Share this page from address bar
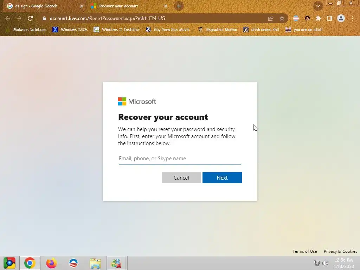Image resolution: width=360 pixels, height=270 pixels. (271, 19)
